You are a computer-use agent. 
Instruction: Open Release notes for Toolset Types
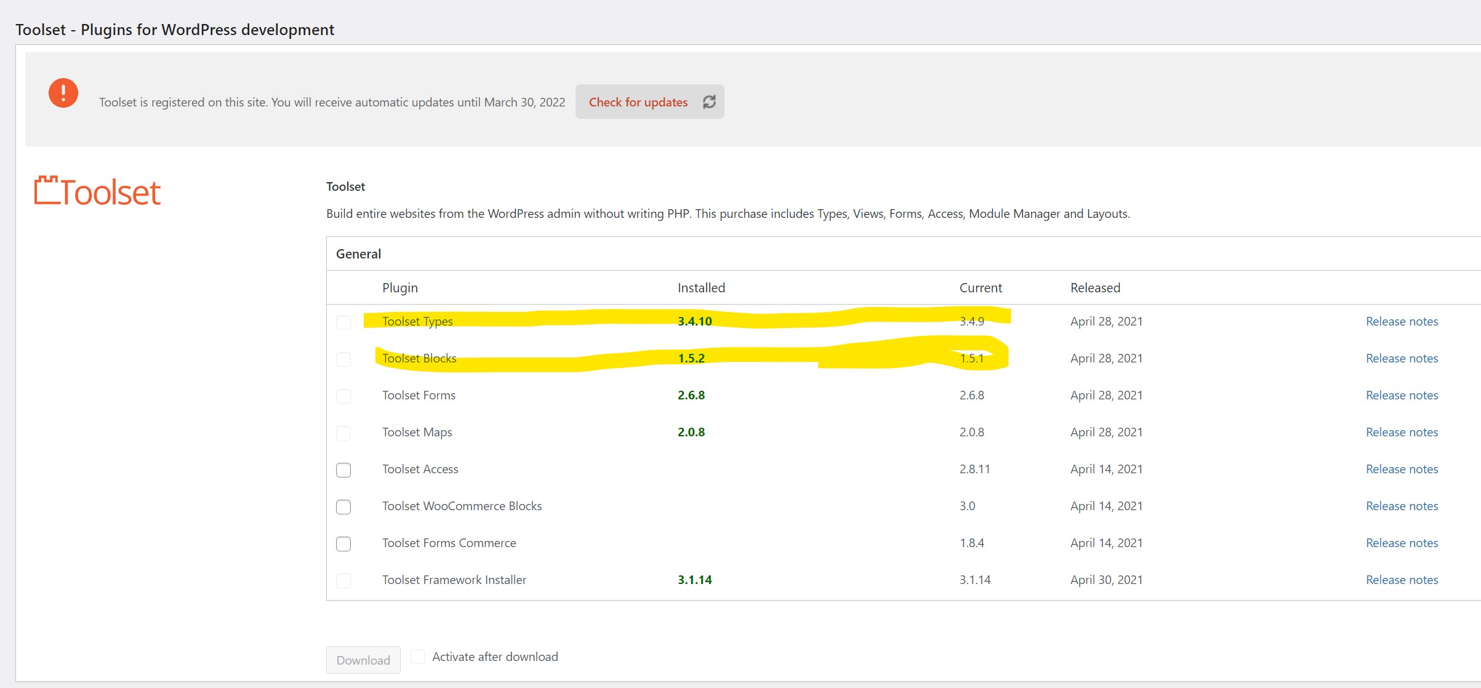pyautogui.click(x=1402, y=321)
